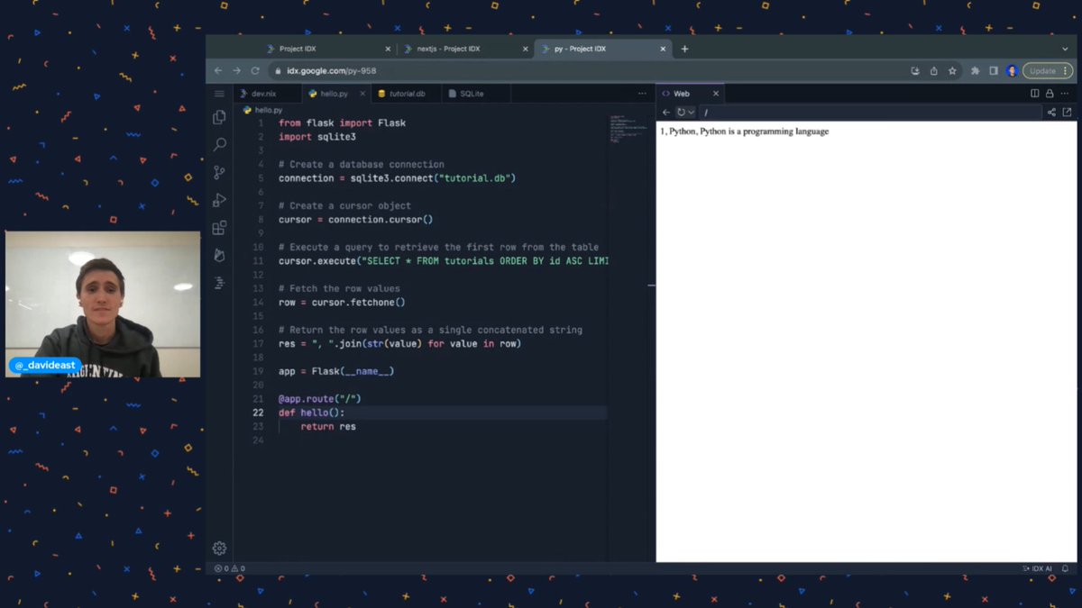Open the Run and Debug view
This screenshot has width=1082, height=608.
(219, 200)
